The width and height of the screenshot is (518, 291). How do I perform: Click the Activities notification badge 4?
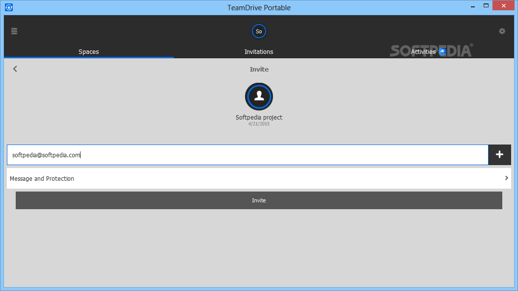click(x=442, y=51)
